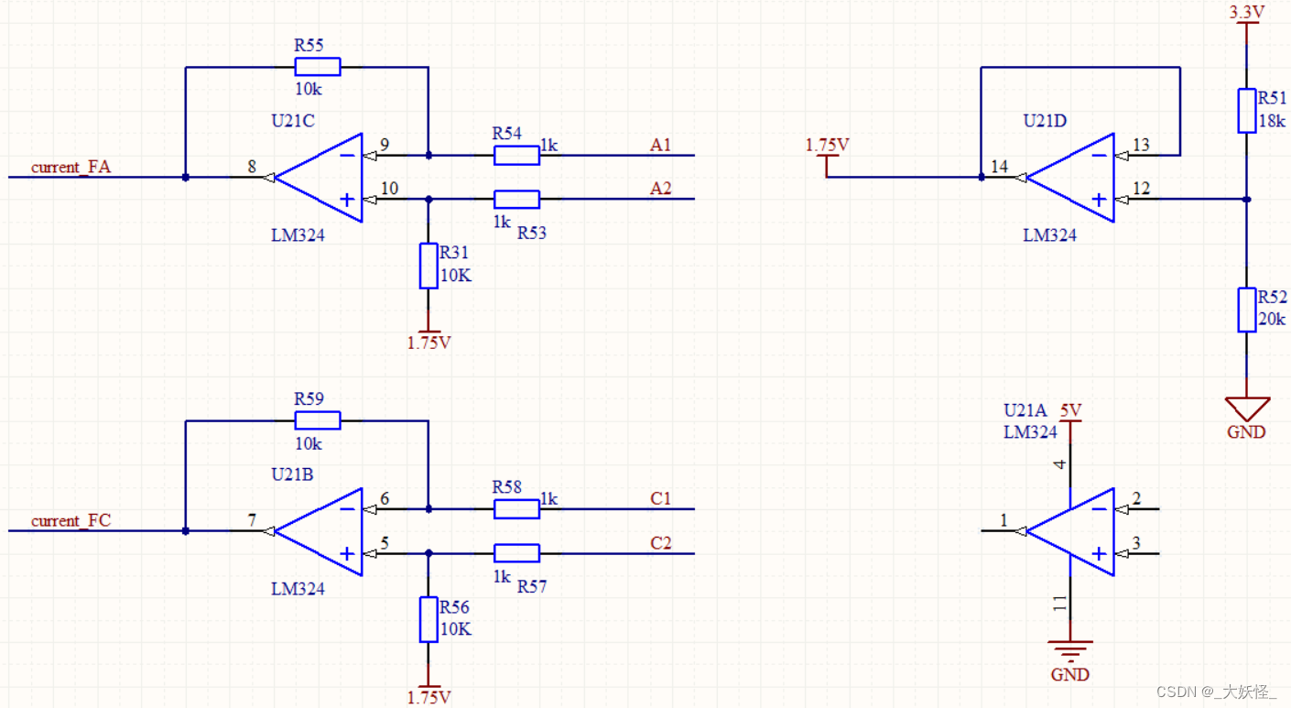Select resistor R55 feedback symbol
The image size is (1291, 708).
click(x=318, y=66)
